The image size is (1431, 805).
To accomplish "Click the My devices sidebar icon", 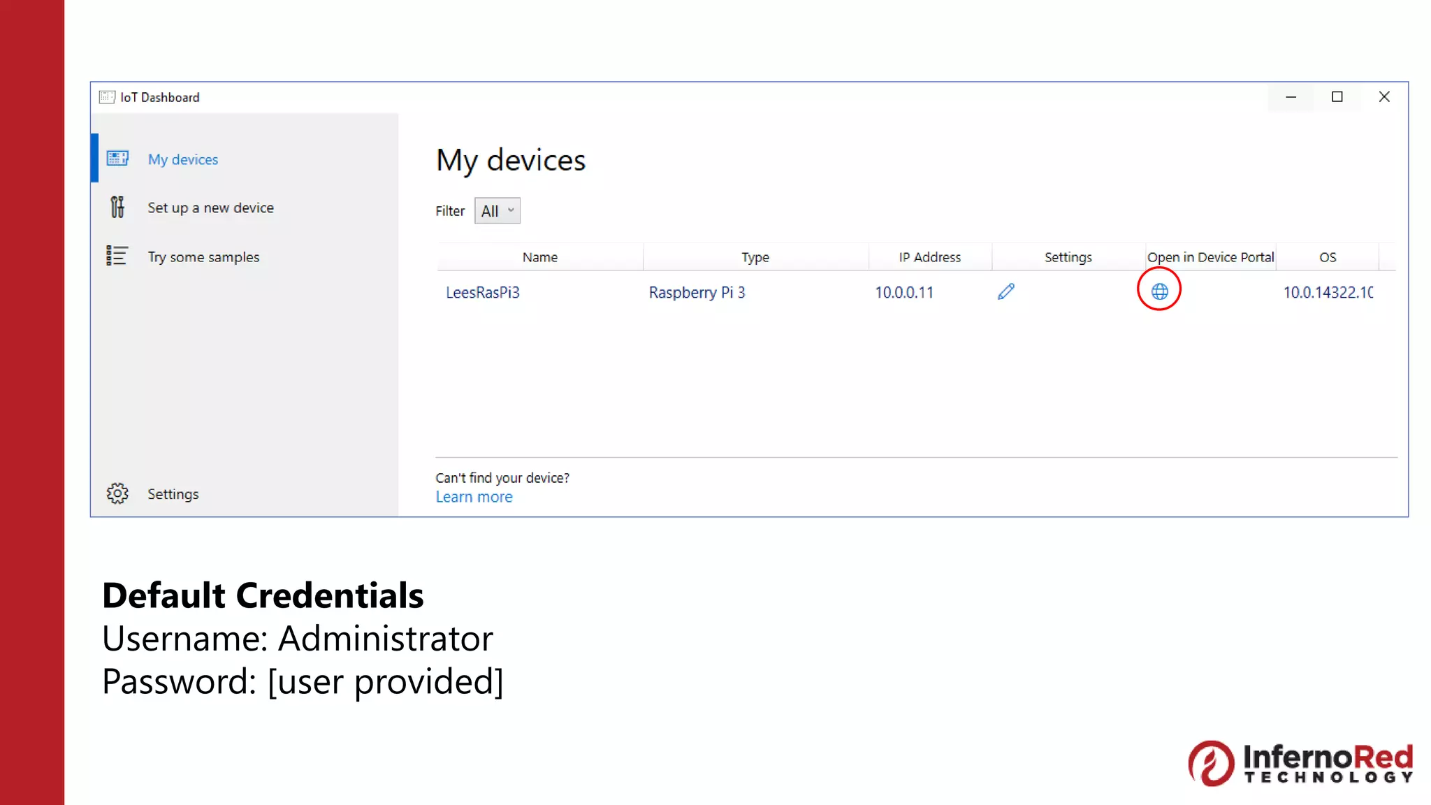I will pyautogui.click(x=117, y=159).
